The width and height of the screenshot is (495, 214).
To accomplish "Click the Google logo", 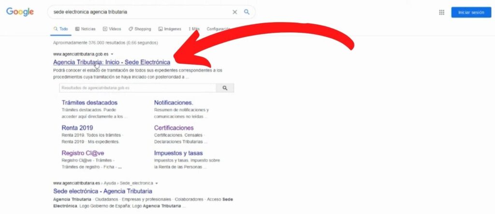I will pyautogui.click(x=20, y=12).
